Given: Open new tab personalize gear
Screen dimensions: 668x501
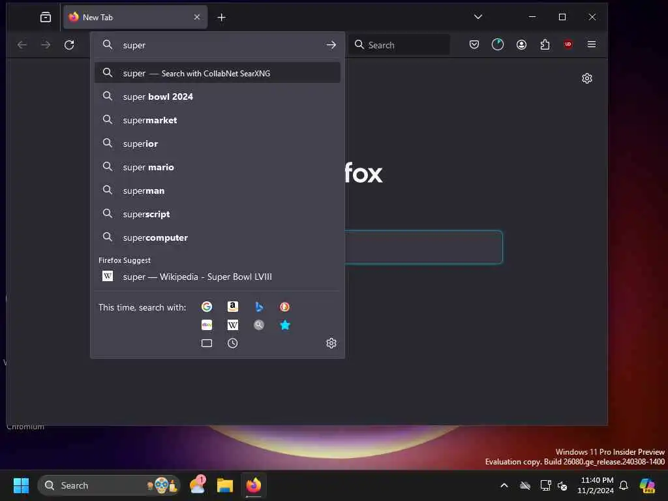Looking at the screenshot, I should click(587, 78).
